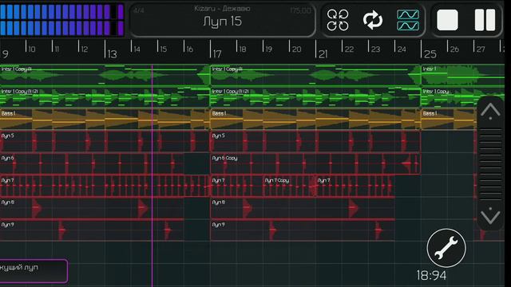Select Луп 5 clip at bar 9

pos(105,142)
